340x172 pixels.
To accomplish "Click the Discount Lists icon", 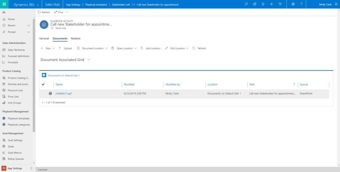I will [4, 90].
